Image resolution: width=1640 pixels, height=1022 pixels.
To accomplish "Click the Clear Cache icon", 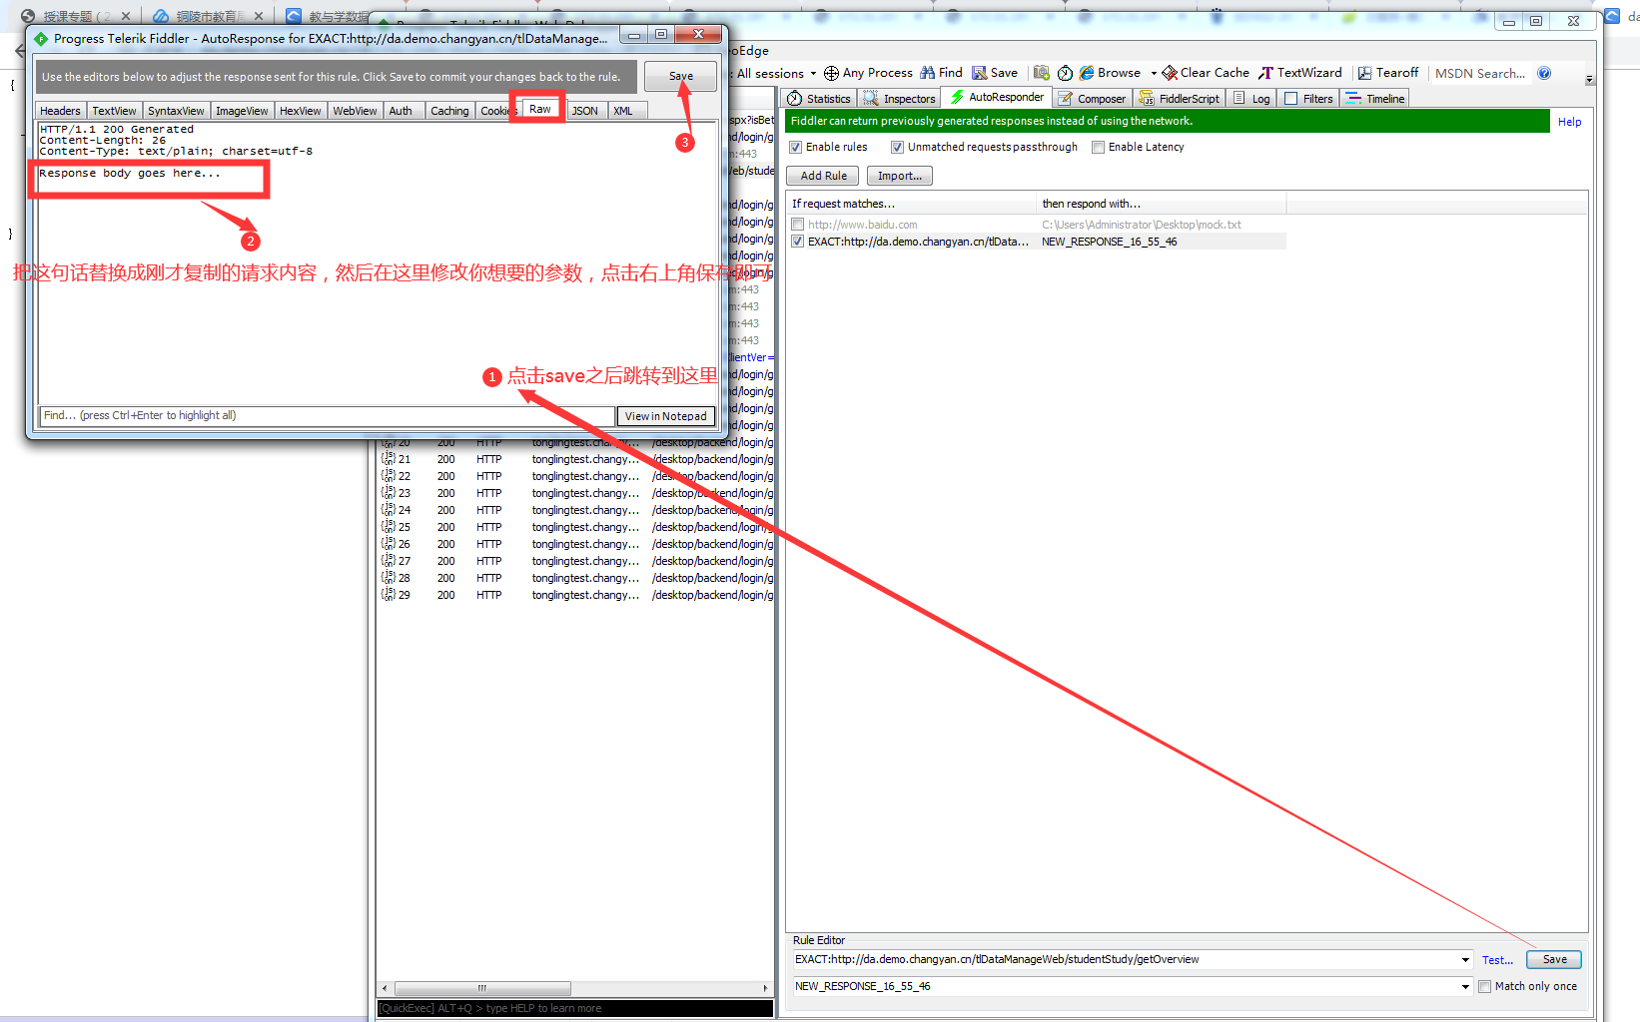I will (1170, 73).
